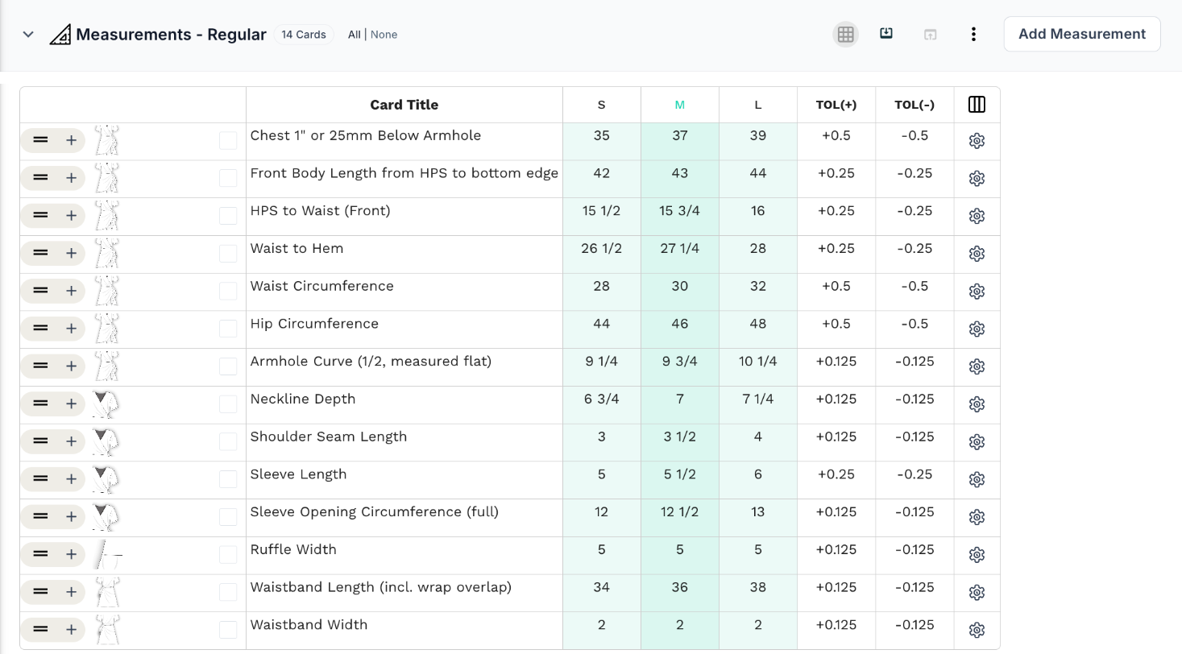Open settings gear for Neckline Depth row
This screenshot has width=1182, height=654.
point(977,404)
